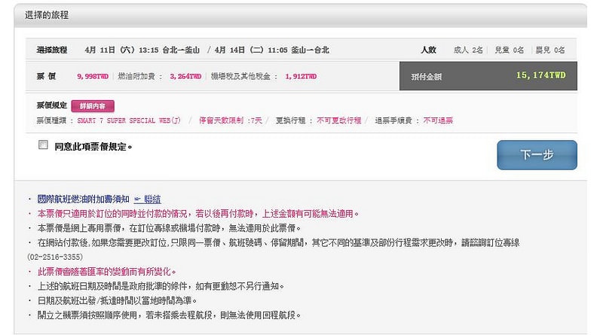Screen dimensions: 603x335
Task: Open the pink 詳細內容 fare rules button
Action: pos(93,106)
